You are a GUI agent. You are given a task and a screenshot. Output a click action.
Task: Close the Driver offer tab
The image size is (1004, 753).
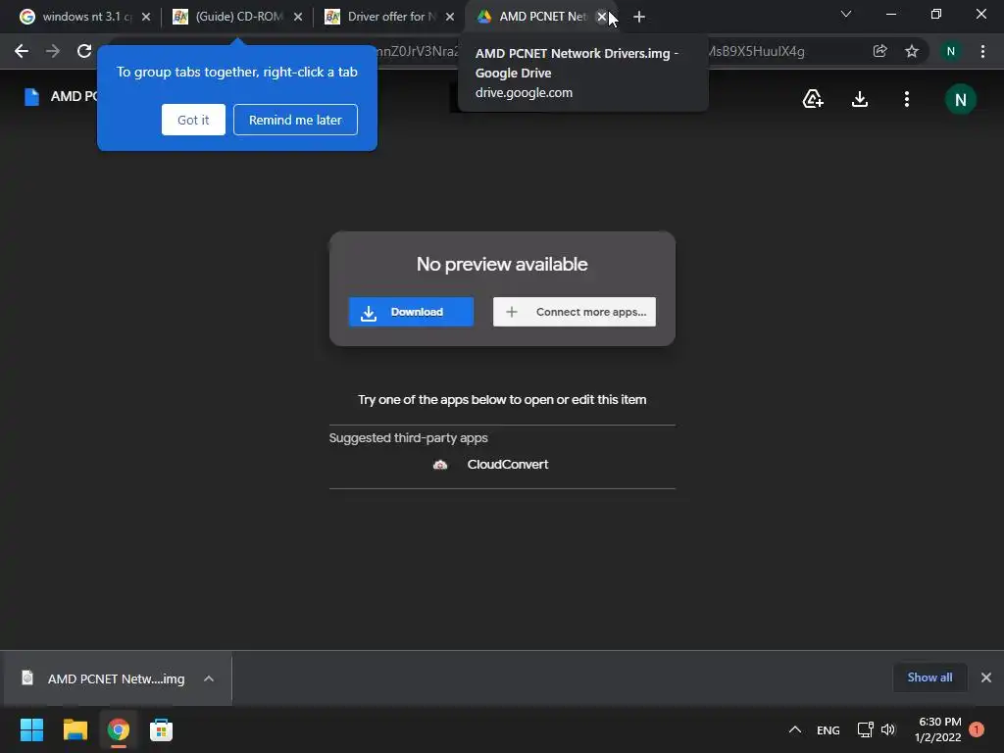pos(450,17)
